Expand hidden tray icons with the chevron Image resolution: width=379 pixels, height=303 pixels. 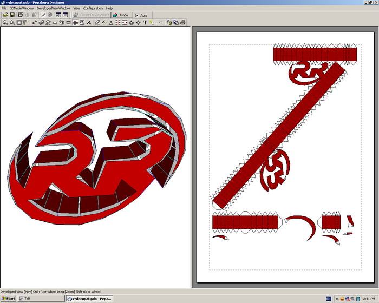[337, 299]
